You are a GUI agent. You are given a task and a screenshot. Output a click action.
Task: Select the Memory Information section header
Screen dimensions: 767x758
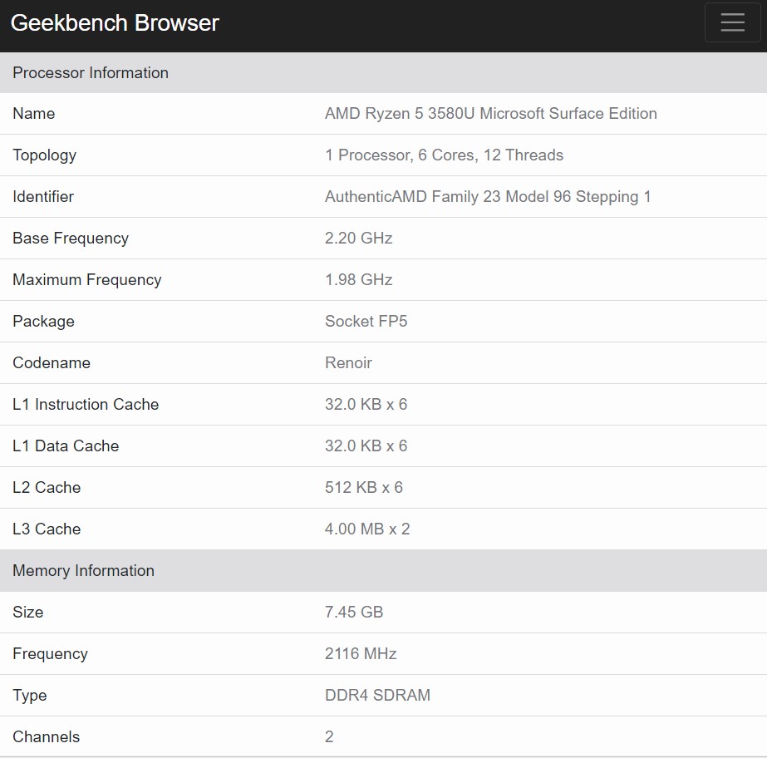click(x=384, y=571)
